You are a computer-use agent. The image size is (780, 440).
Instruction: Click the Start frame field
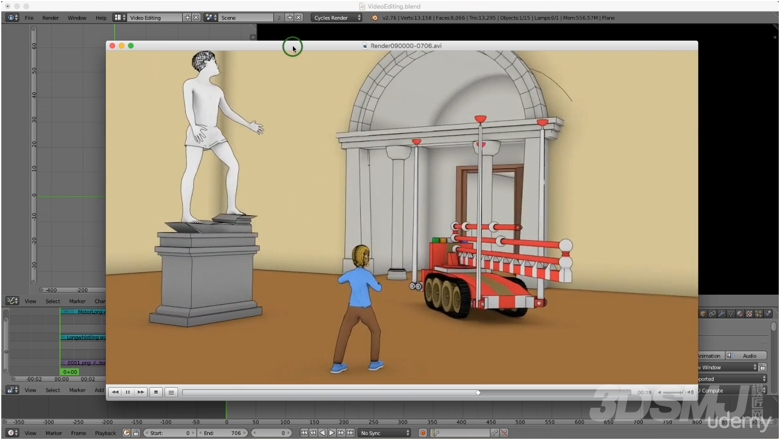pyautogui.click(x=169, y=433)
